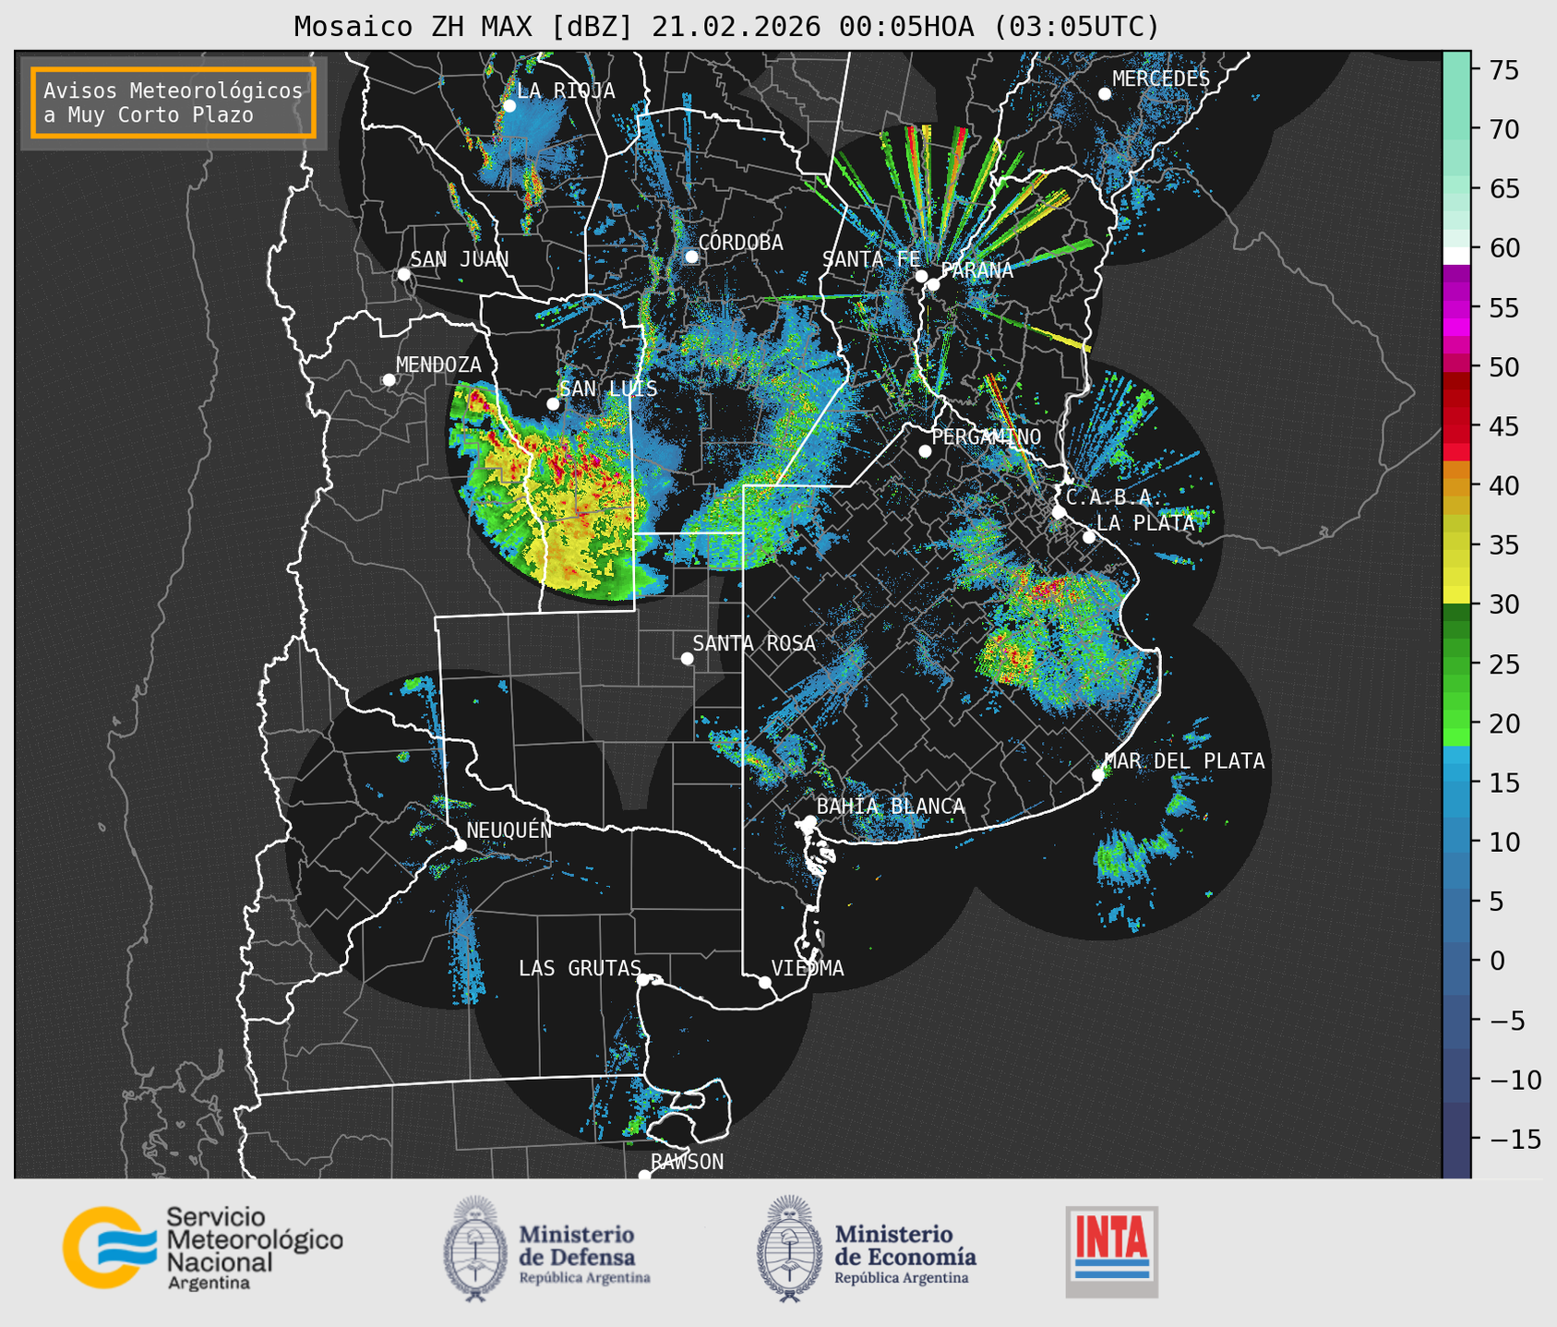Click the 75 dBZ color on the scale

[x=1456, y=70]
